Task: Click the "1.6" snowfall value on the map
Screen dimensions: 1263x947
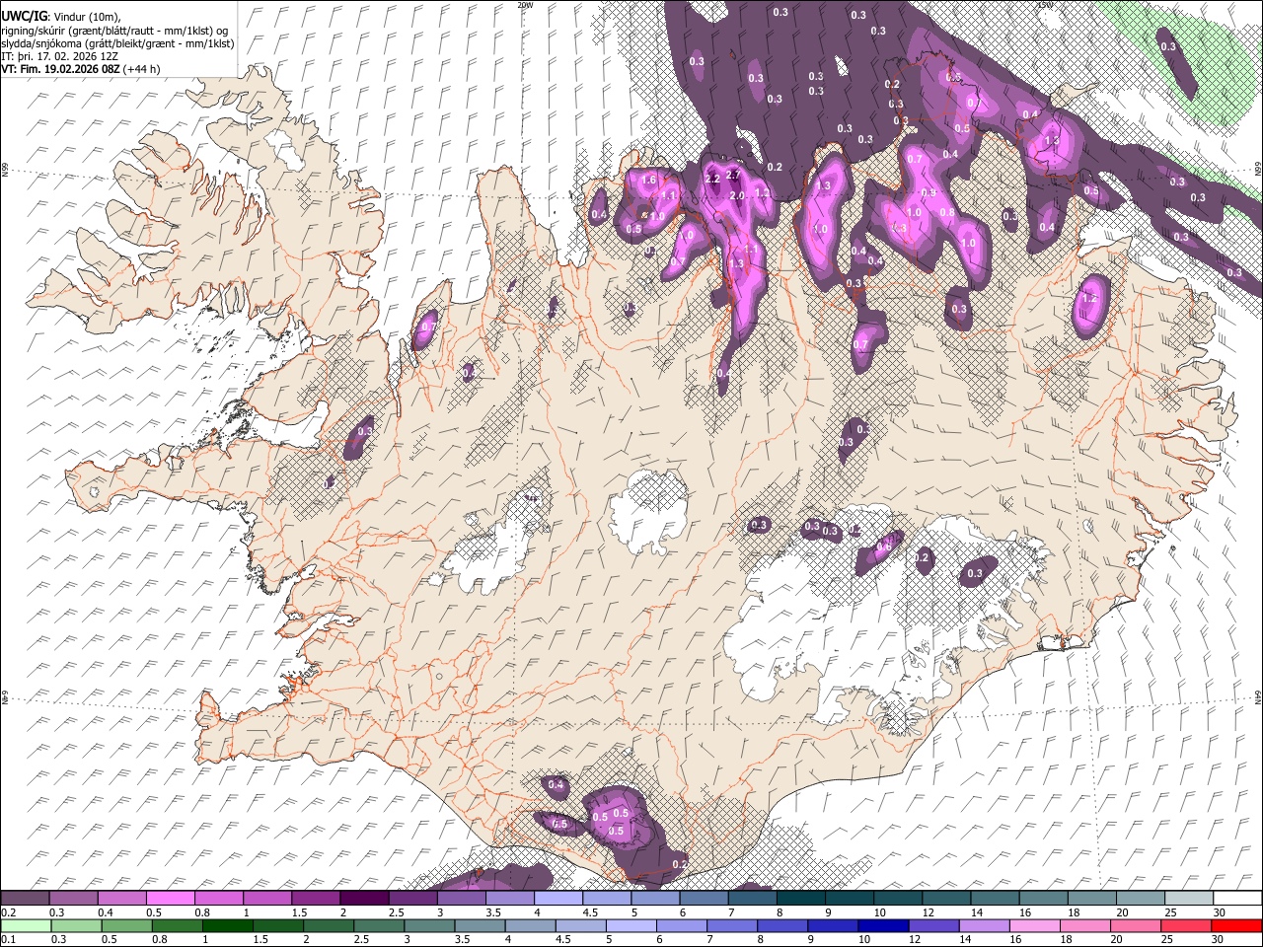Action: 648,181
